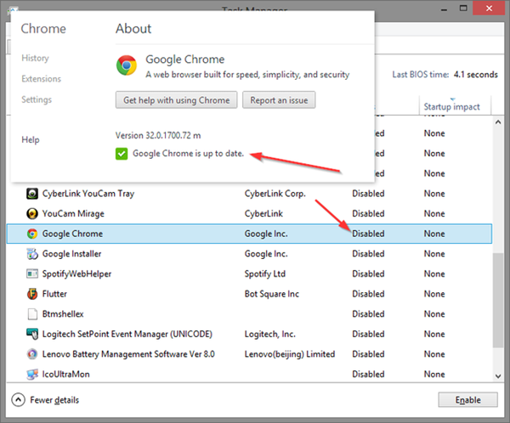Click Google Chrome is up to date text
The width and height of the screenshot is (510, 423).
(188, 154)
